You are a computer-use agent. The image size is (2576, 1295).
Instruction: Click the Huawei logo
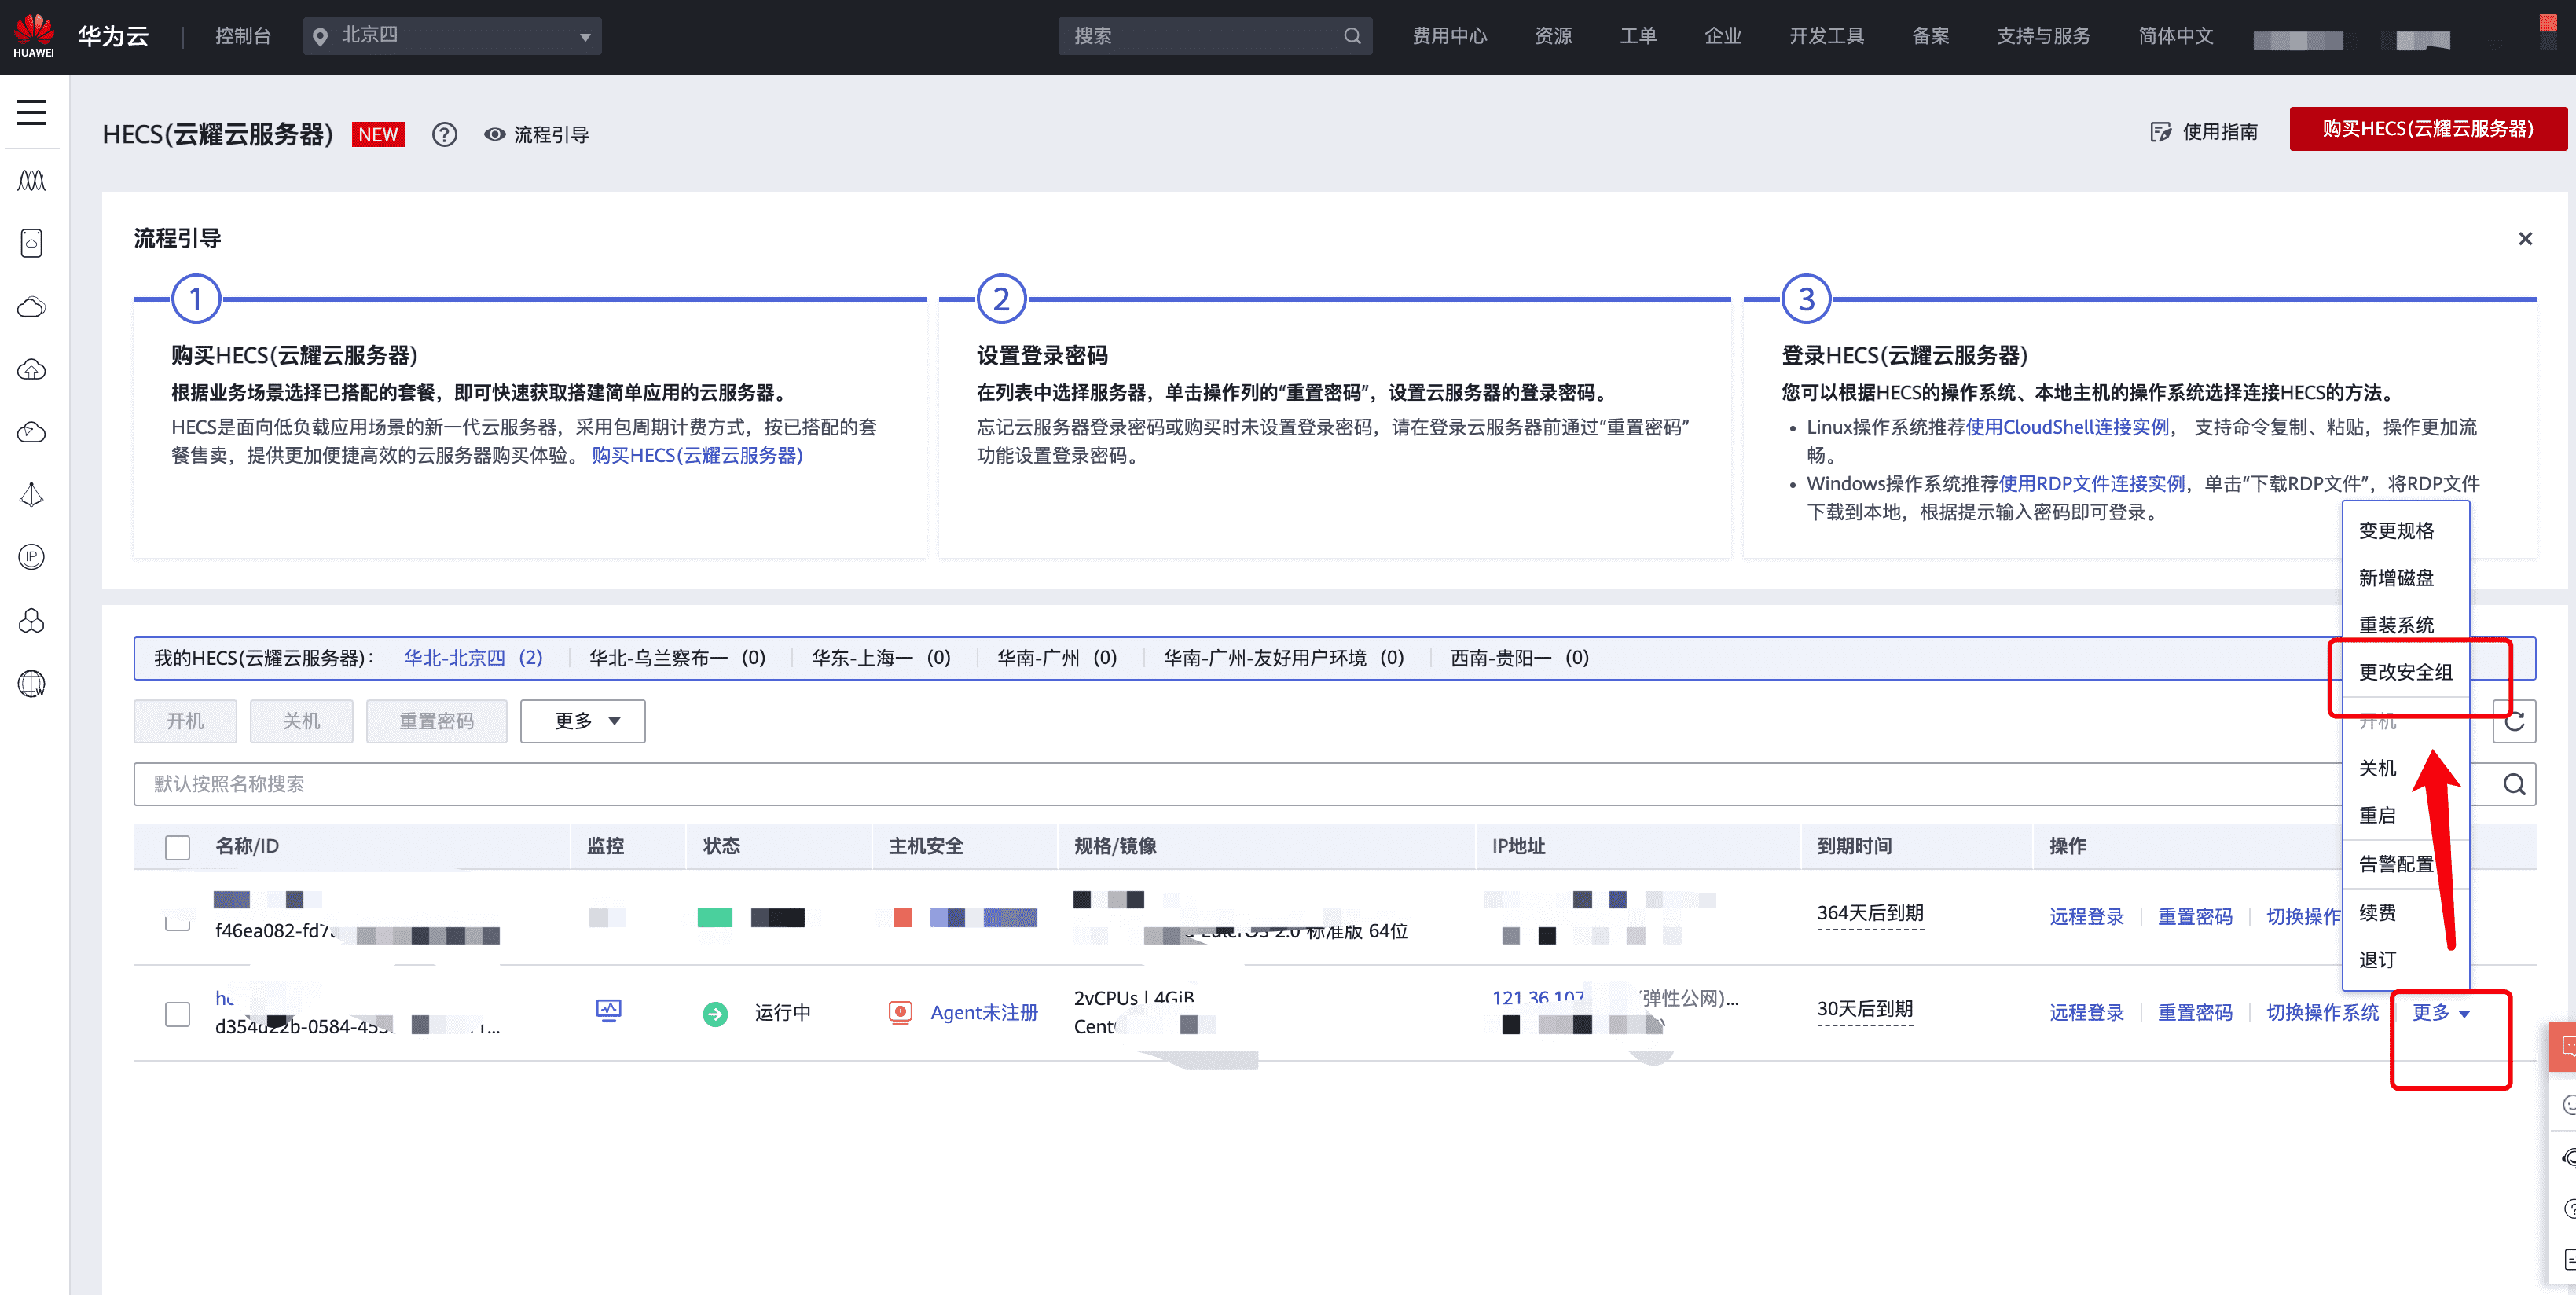pyautogui.click(x=33, y=35)
